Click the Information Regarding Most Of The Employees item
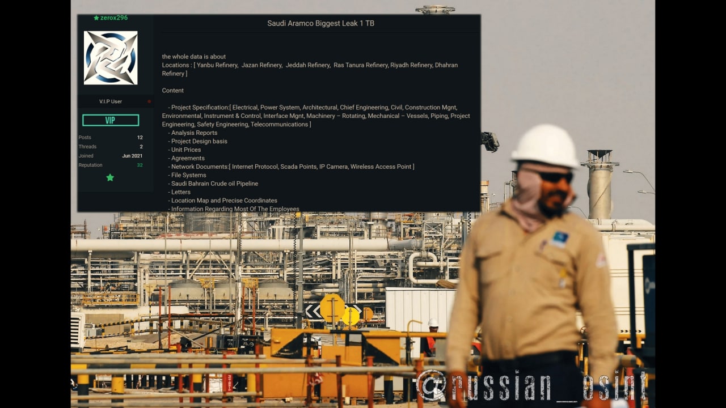Screen dimensions: 726x408 point(235,209)
